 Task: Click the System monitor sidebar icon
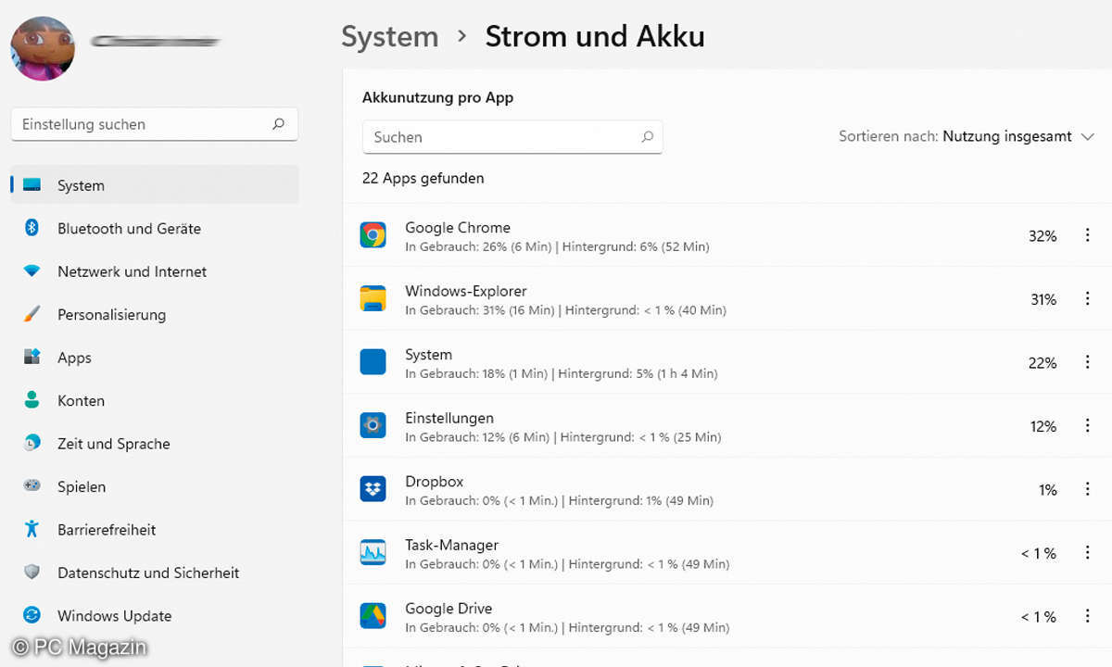32,185
